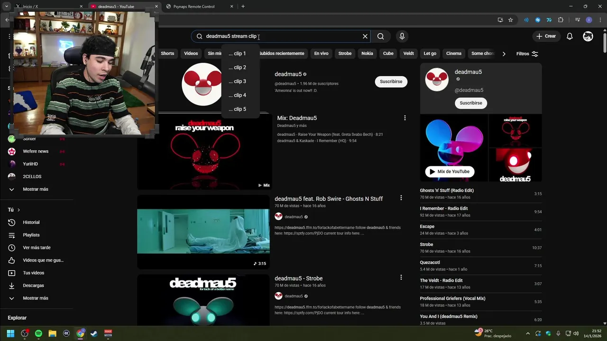
Task: Start voice search with the microphone icon
Action: [402, 36]
